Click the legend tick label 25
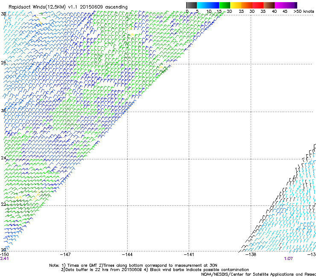The image size is (316, 277). (241, 12)
